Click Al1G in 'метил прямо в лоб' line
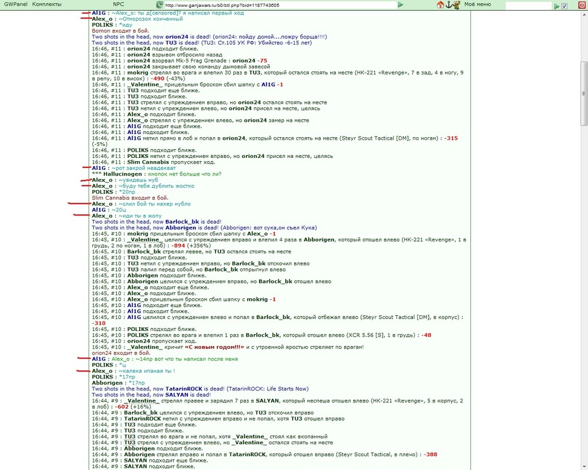 tap(134, 138)
